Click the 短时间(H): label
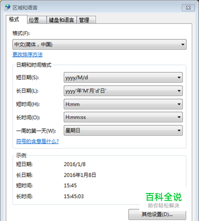Viewport: 199px width, 221px height. click(x=28, y=104)
